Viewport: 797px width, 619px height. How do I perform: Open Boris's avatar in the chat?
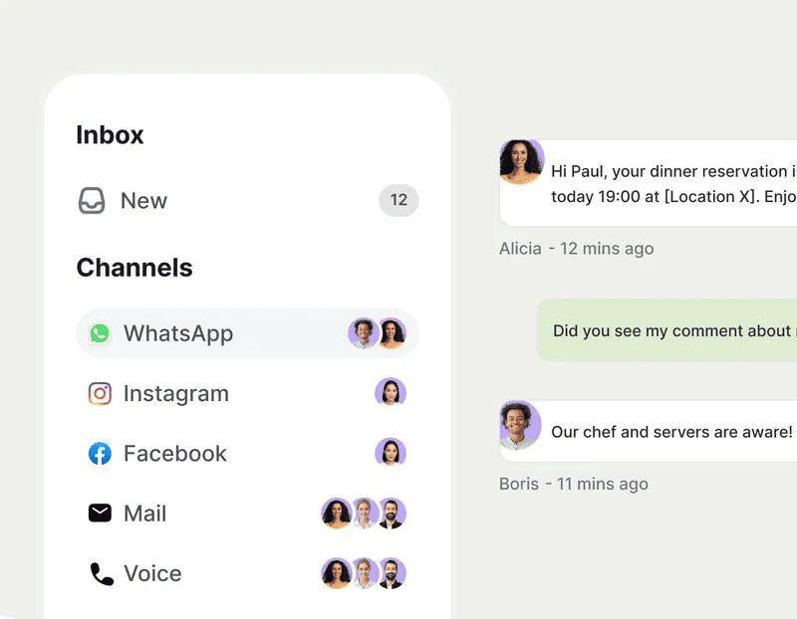coord(520,425)
